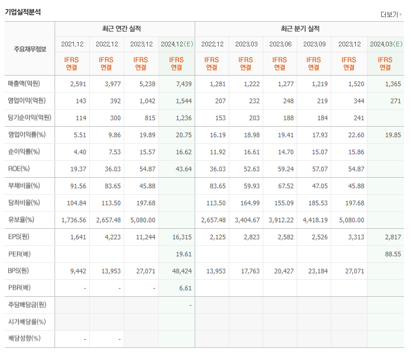411x352 pixels.
Task: Select EPS value 11,244
Action: point(145,238)
